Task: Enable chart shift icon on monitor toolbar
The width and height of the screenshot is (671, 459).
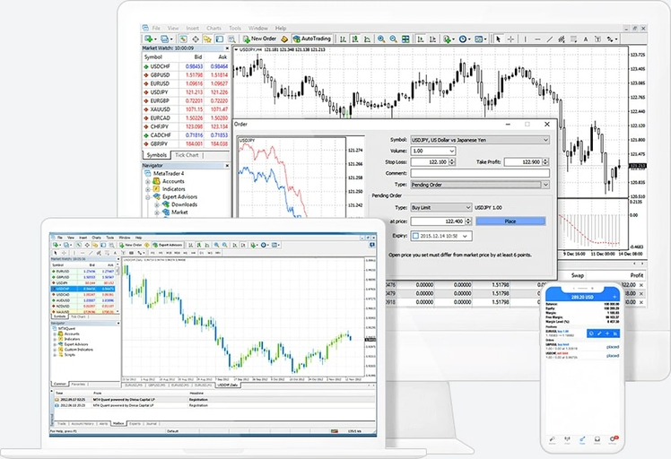Action: pyautogui.click(x=432, y=39)
